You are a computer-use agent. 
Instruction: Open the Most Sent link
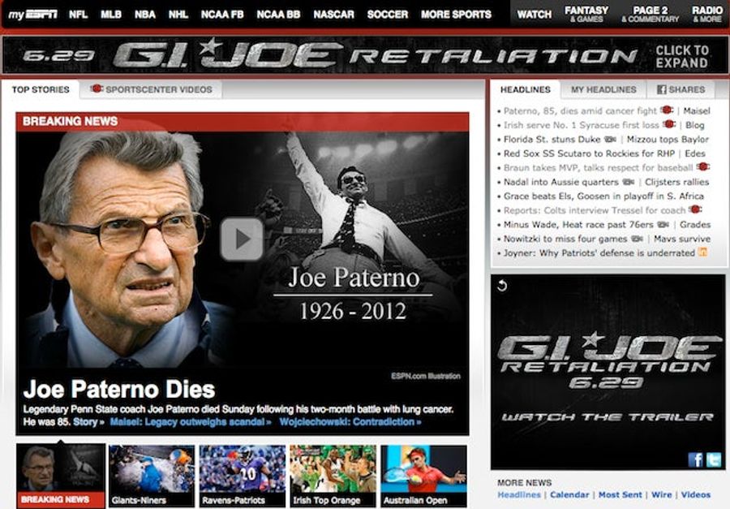[620, 494]
